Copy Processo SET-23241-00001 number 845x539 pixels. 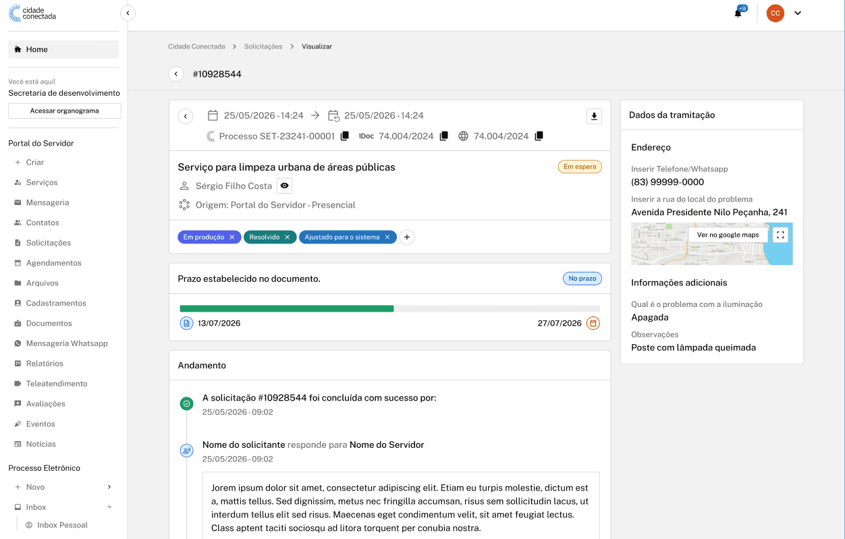[345, 136]
